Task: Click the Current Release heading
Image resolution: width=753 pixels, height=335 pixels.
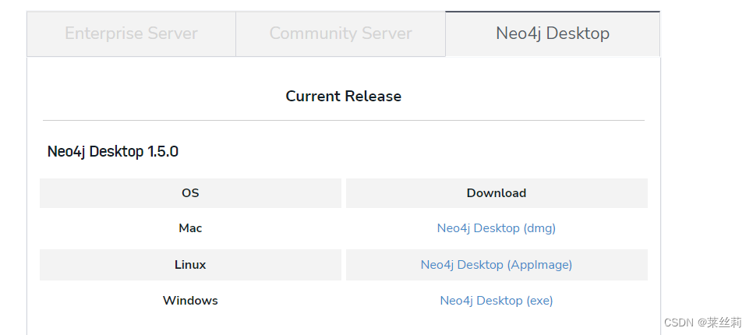Action: pos(343,96)
